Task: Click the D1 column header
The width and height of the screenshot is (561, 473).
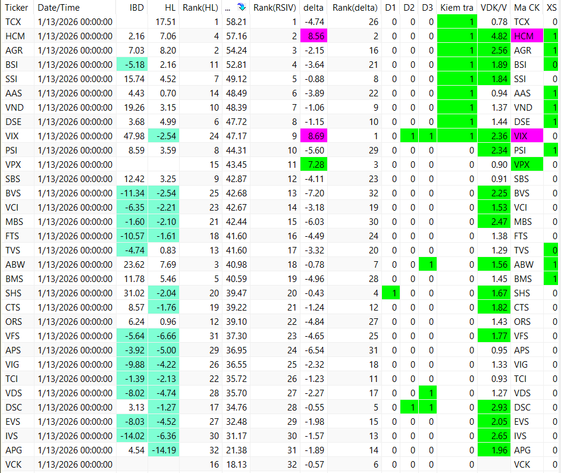Action: pos(391,8)
